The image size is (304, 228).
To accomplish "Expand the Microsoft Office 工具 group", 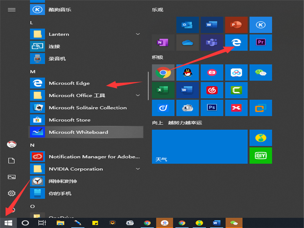I will pos(138,95).
